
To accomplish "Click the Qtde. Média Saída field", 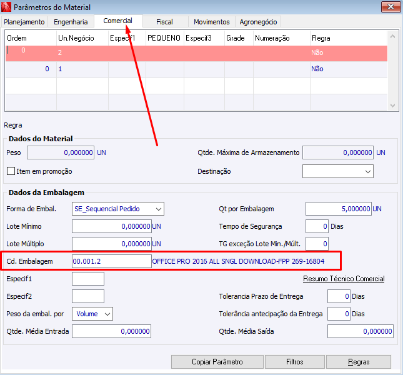I will pyautogui.click(x=361, y=331).
